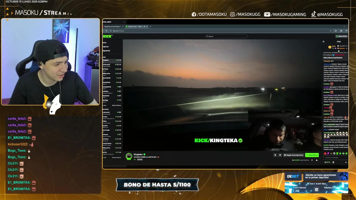Click the streamer webcam feed
Screen dimensions: 356x200
(x=50, y=62)
